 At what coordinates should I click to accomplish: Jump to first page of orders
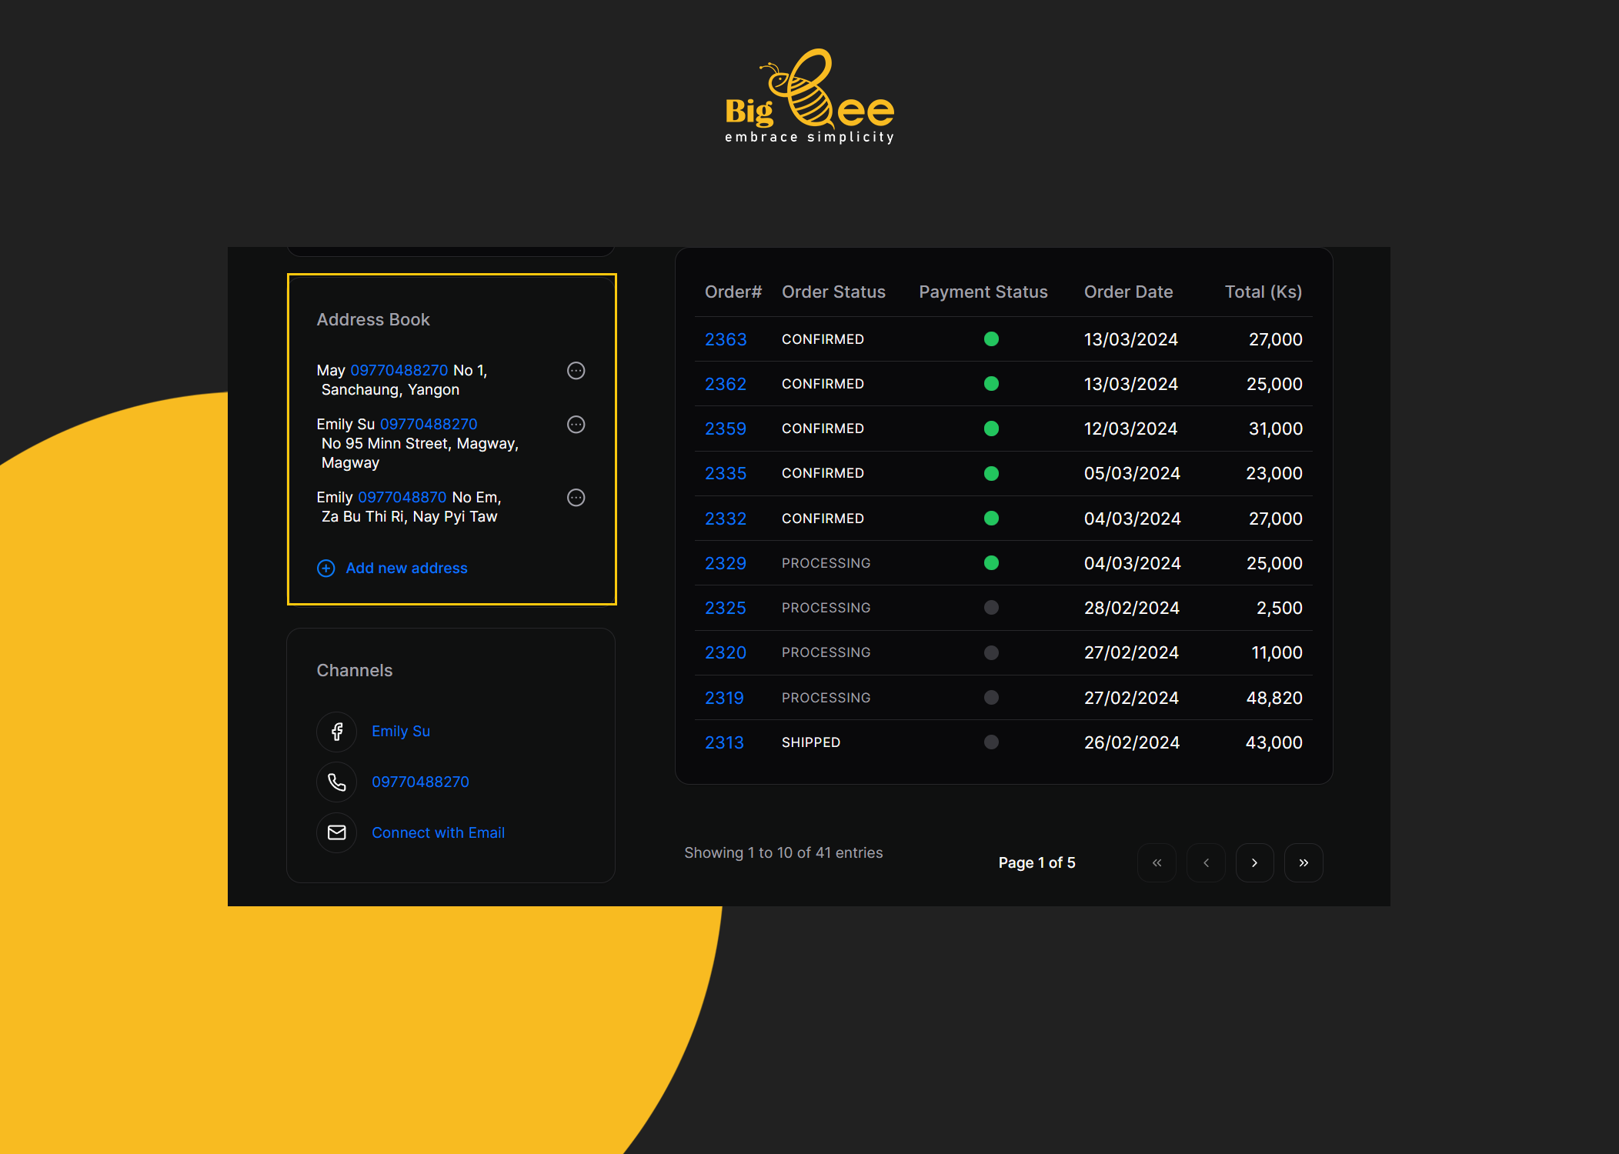(1157, 863)
